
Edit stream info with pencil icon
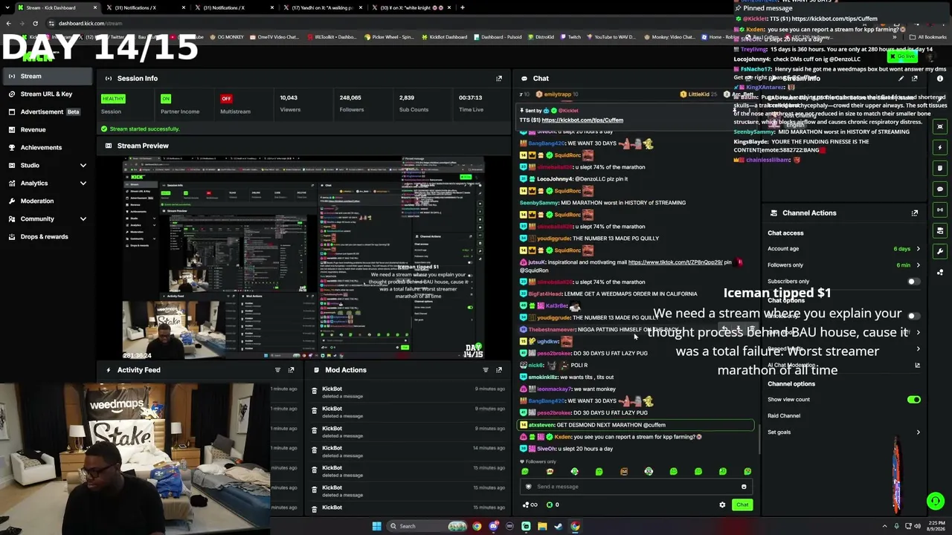tap(901, 78)
